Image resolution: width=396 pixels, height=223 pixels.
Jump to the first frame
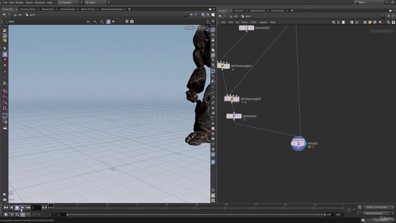(6, 208)
